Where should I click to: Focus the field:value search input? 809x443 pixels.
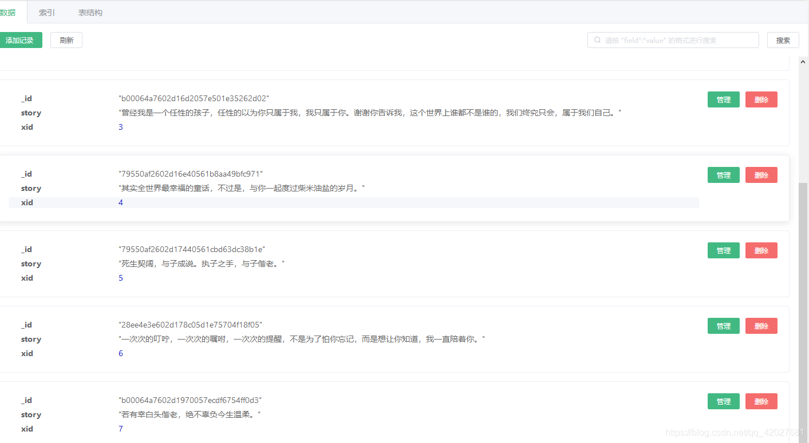click(x=673, y=40)
